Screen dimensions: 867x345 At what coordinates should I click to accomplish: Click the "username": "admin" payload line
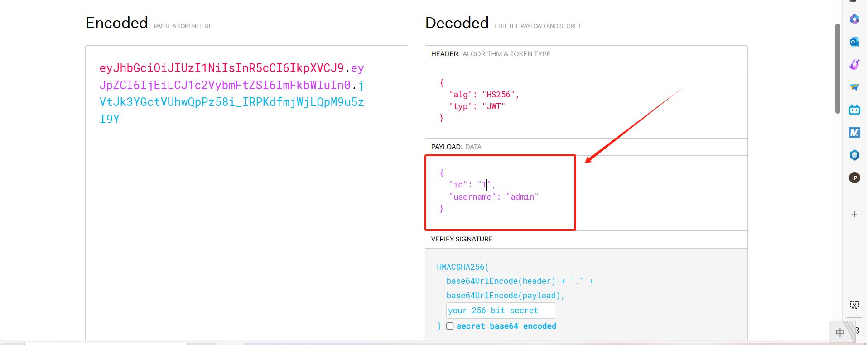[x=494, y=197]
